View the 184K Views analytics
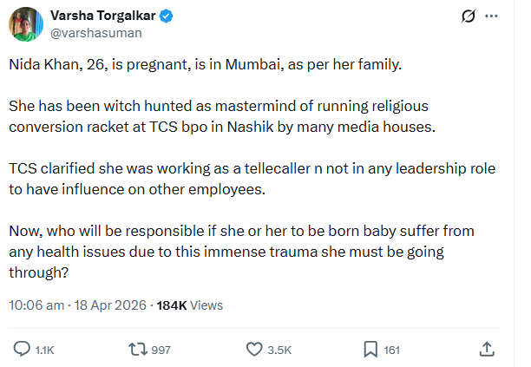 (189, 305)
